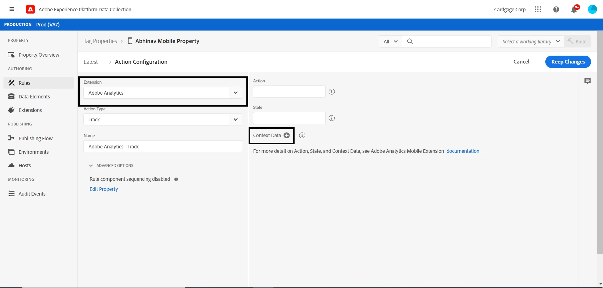Screen dimensions: 603x288
Task: Click the Name field with Adobe Analytics - Track
Action: 163,147
